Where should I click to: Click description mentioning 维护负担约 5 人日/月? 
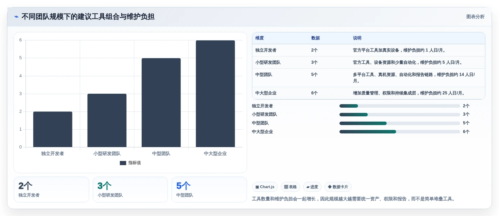coord(408,63)
